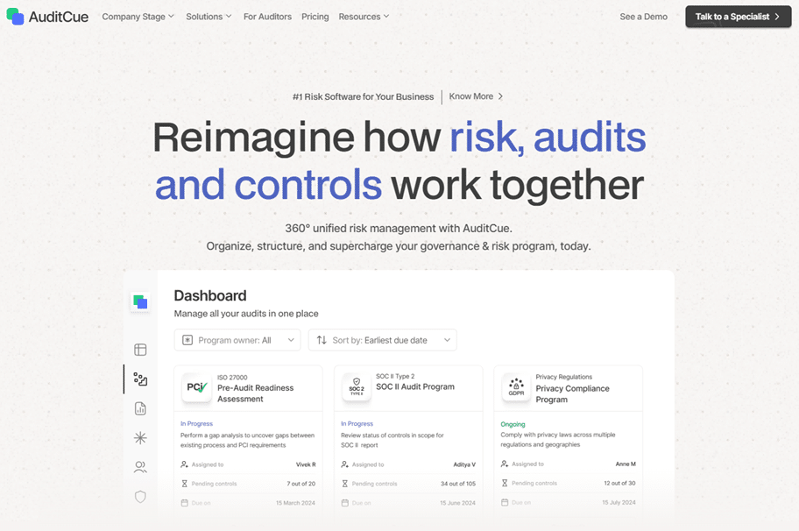
Task: Open the users icon in the sidebar
Action: (x=140, y=467)
